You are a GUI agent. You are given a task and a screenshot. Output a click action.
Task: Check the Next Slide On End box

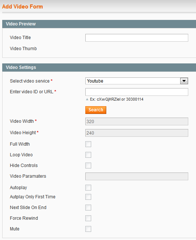(88, 208)
